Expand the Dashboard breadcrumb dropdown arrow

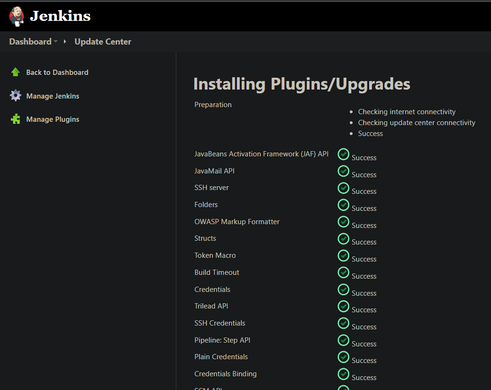click(x=56, y=41)
